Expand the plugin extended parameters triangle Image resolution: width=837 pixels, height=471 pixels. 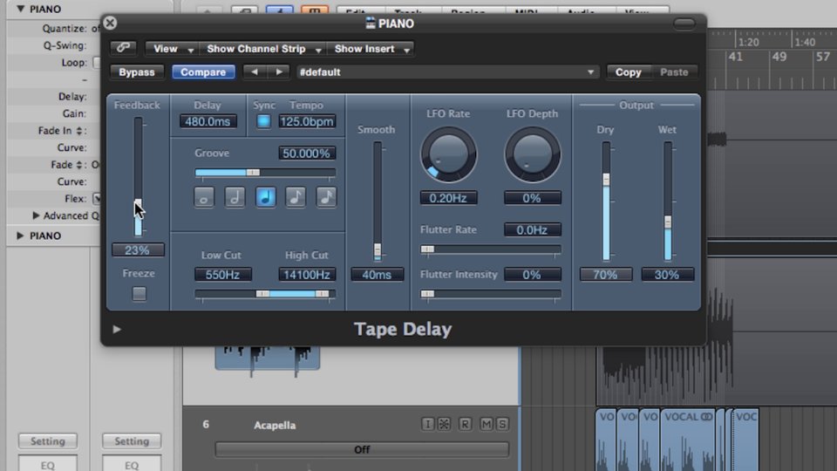click(117, 330)
